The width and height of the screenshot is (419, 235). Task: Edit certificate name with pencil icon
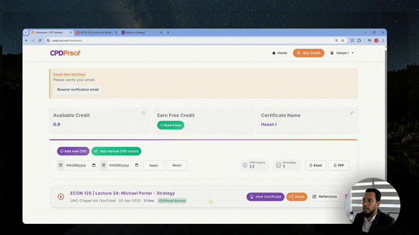click(x=352, y=113)
